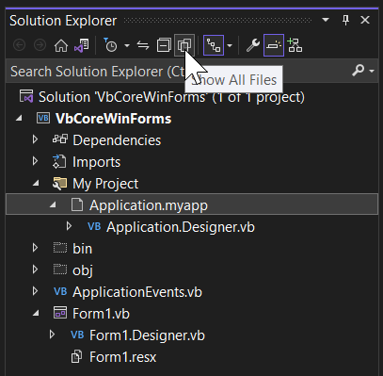Collapse the Form1.vb node
The image size is (383, 376).
pos(36,314)
